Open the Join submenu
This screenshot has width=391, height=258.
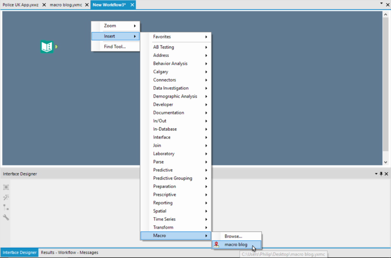(176, 146)
